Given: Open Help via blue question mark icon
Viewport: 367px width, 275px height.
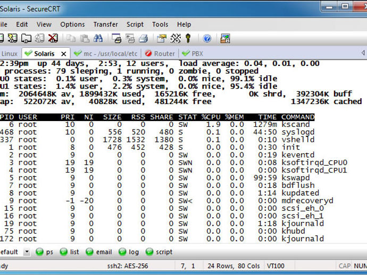Looking at the screenshot, I should pos(207,38).
